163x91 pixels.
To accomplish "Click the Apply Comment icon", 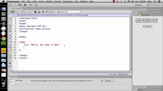I will point(10,55).
